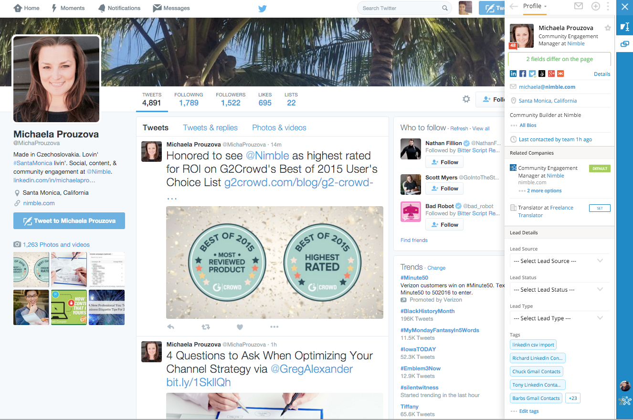Image resolution: width=633 pixels, height=420 pixels.
Task: Click the linked-windows icon in blue sidebar
Action: 624,44
